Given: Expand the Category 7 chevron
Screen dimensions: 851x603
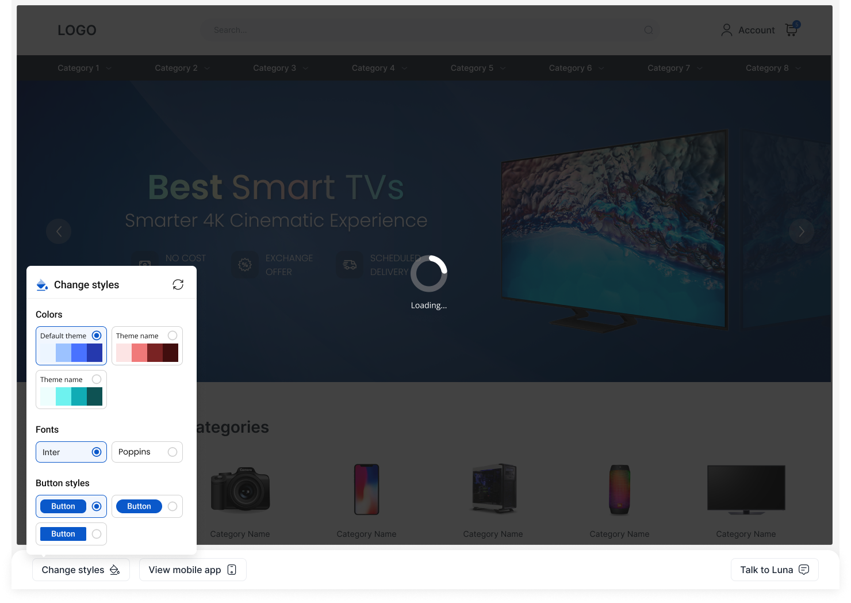Looking at the screenshot, I should click(x=700, y=68).
